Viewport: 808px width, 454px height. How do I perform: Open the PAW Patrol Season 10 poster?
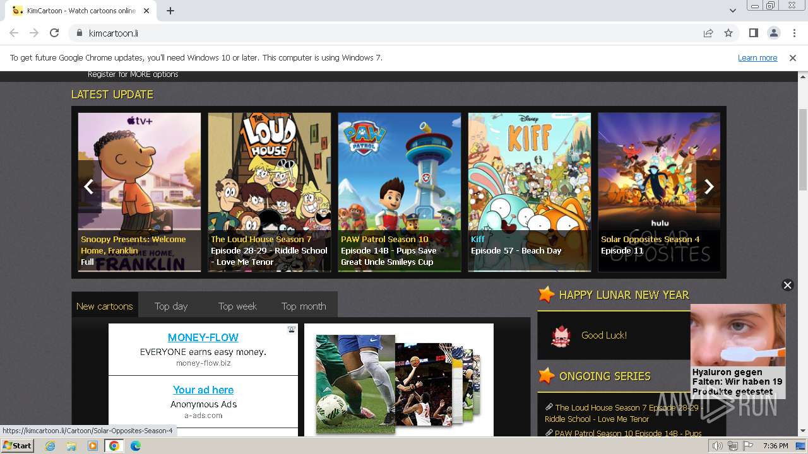coord(400,192)
